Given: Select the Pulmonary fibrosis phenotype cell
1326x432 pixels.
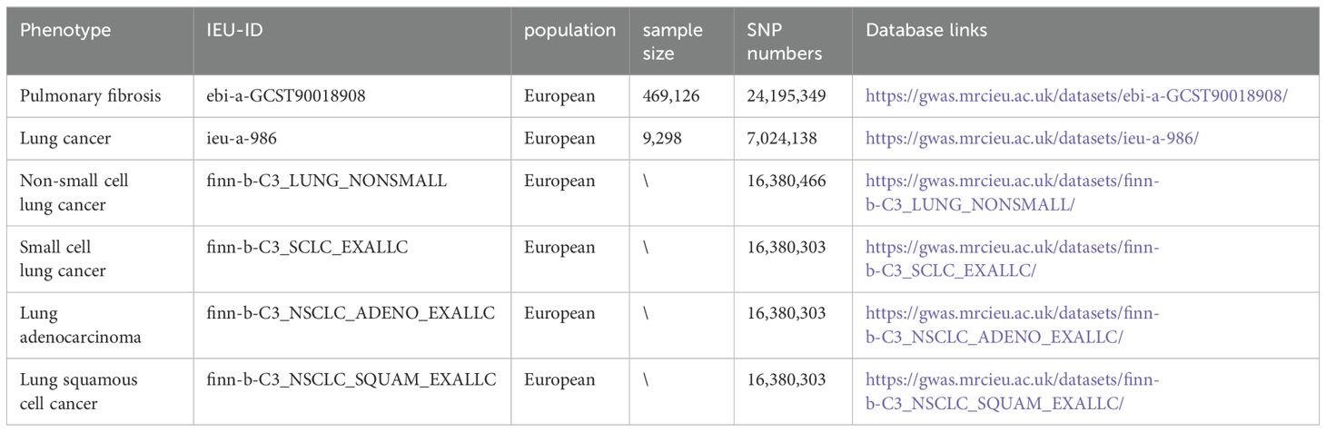Looking at the screenshot, I should (91, 96).
